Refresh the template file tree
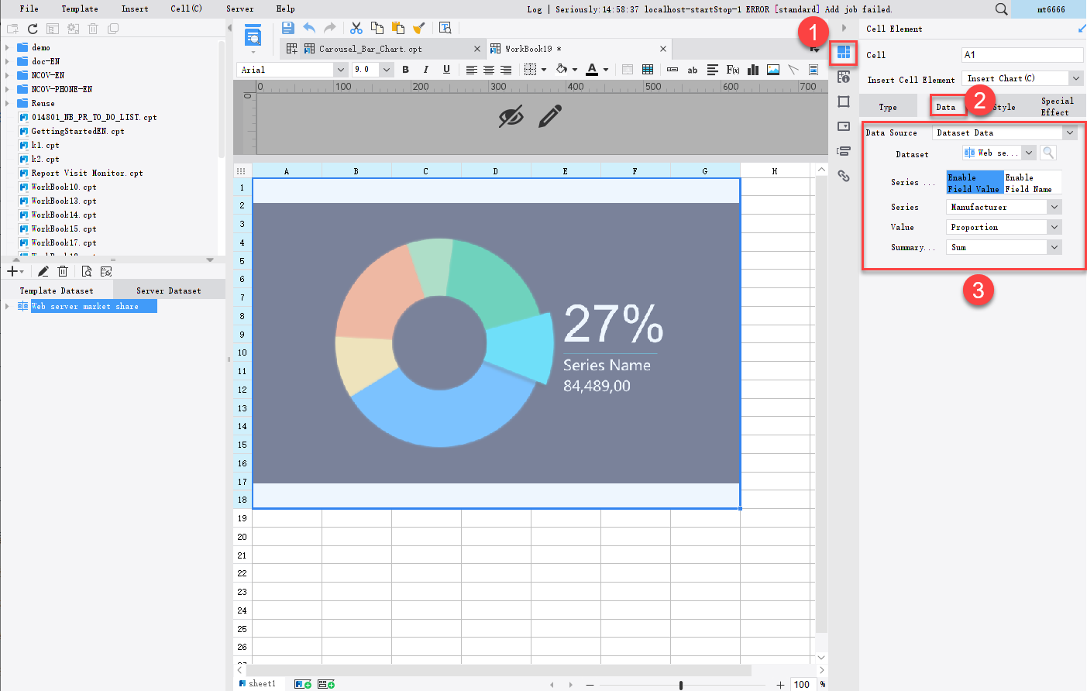1087x691 pixels. click(33, 29)
